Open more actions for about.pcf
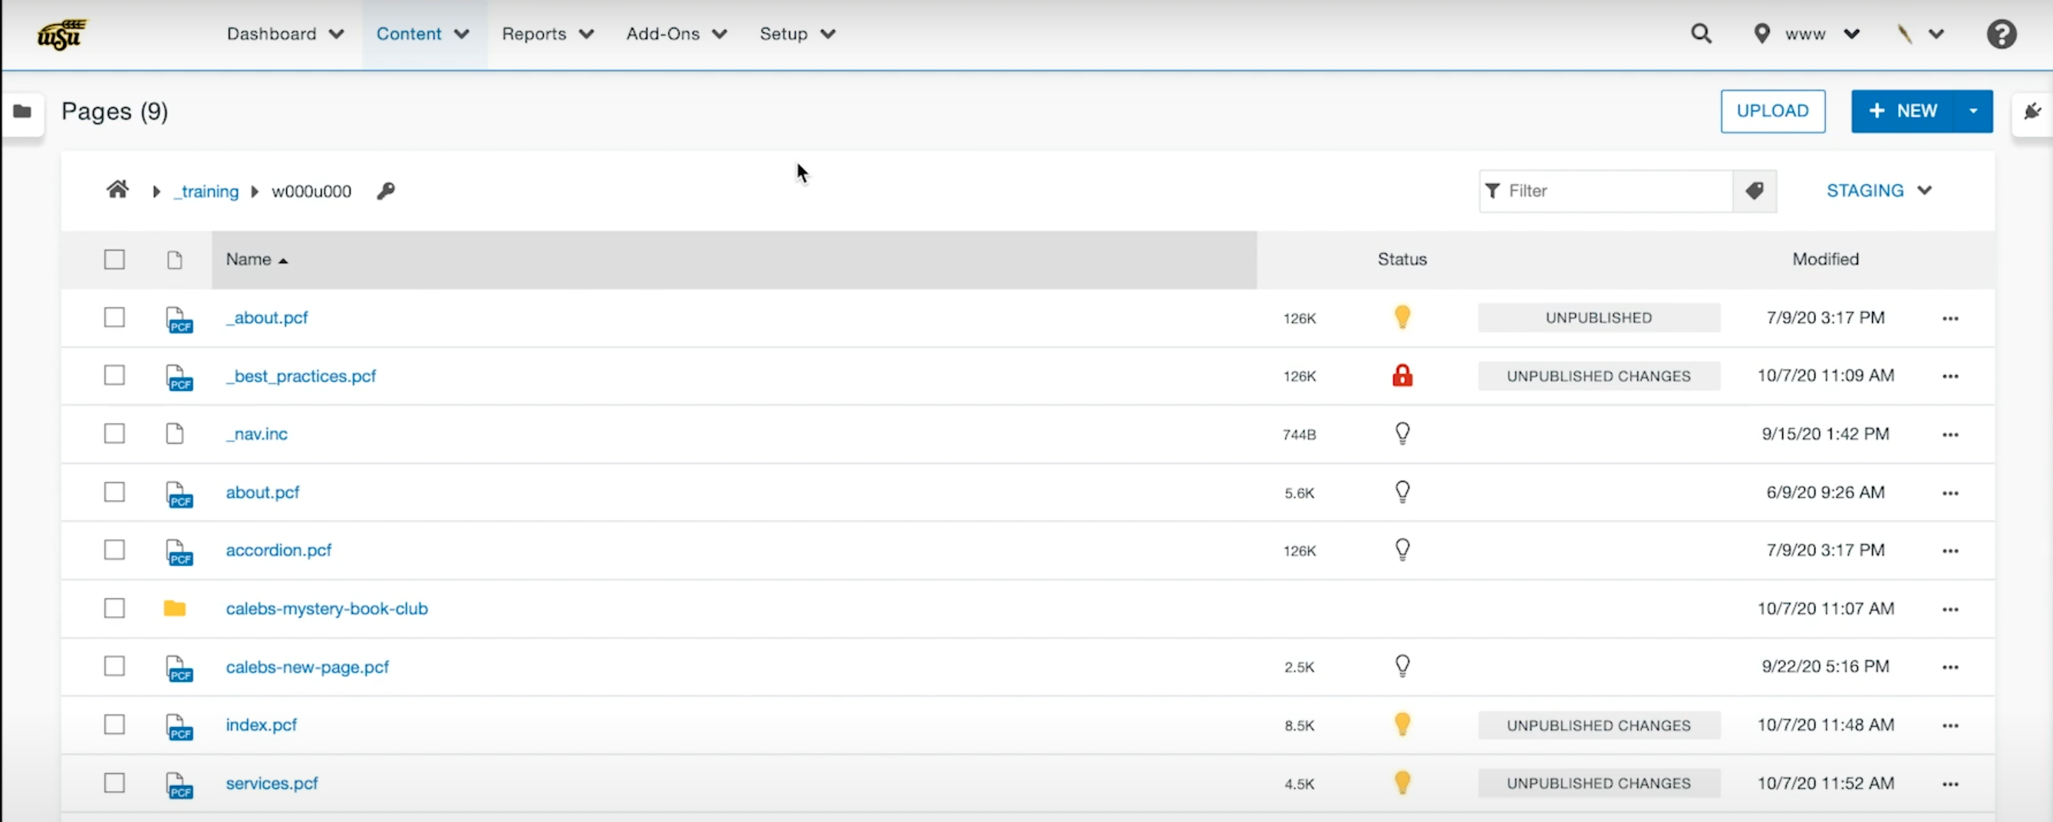This screenshot has width=2053, height=822. coord(1949,493)
